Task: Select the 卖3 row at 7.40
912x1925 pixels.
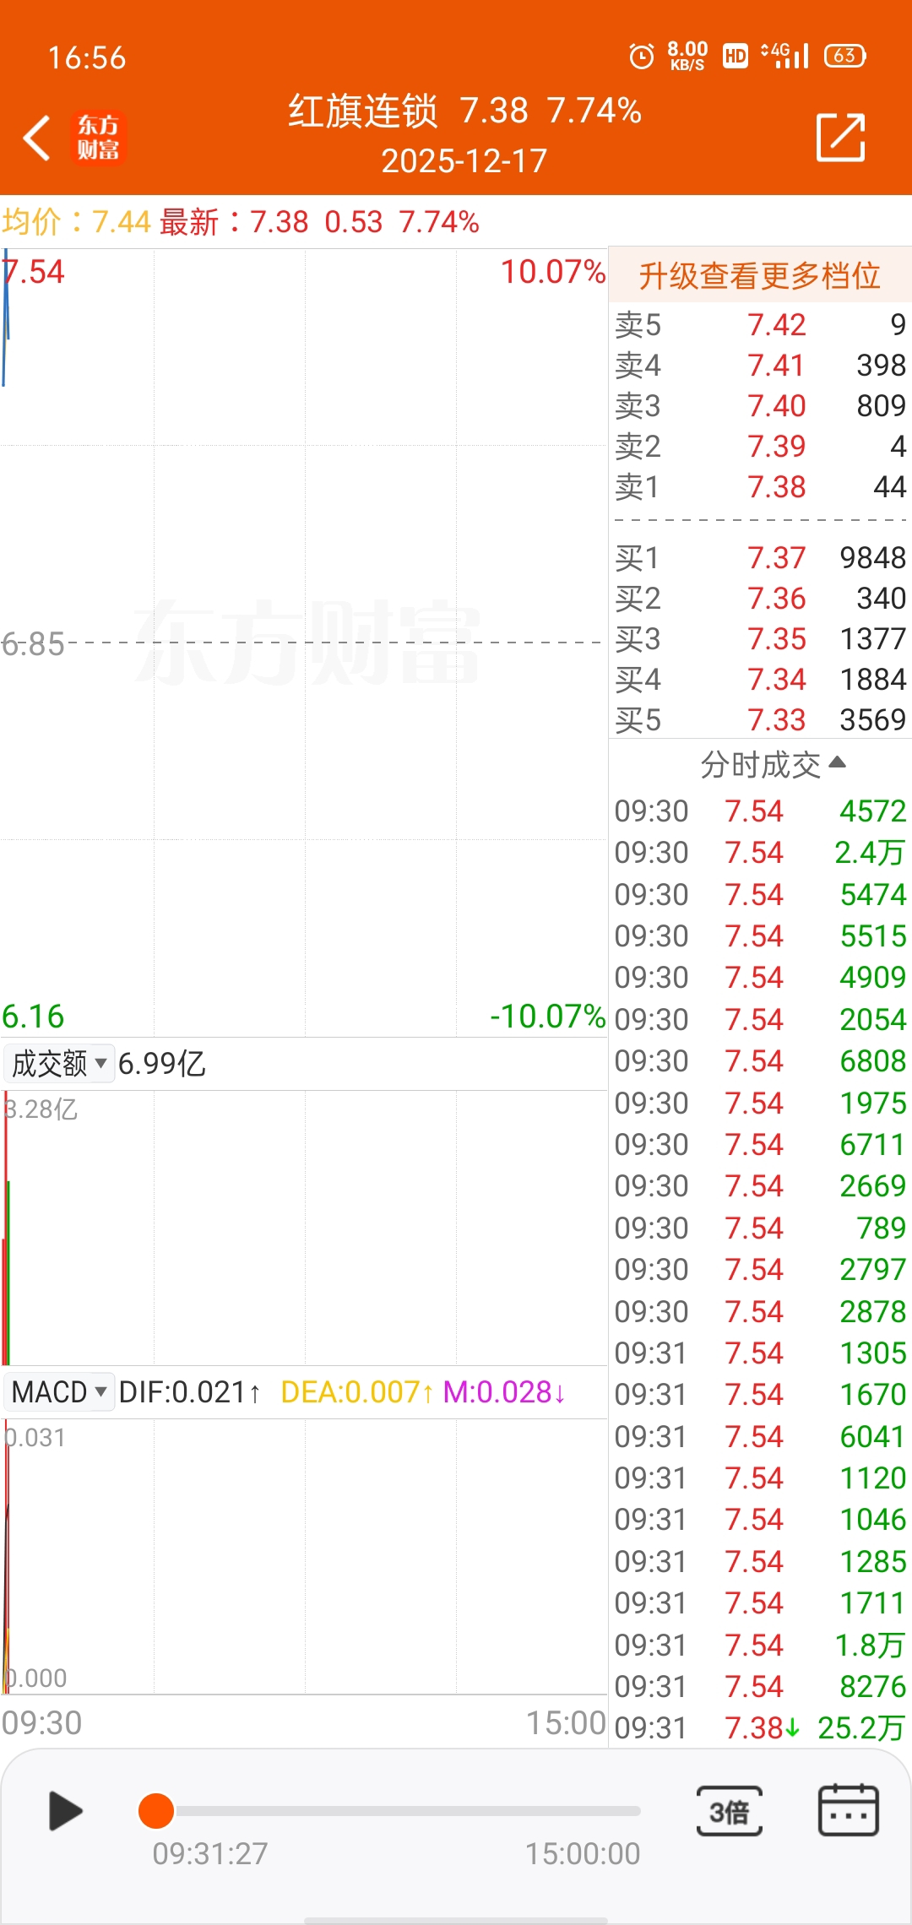Action: pos(760,406)
